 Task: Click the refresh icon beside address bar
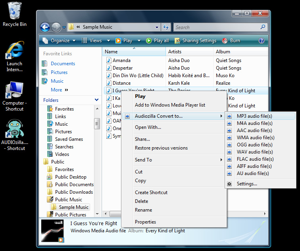coord(166,27)
